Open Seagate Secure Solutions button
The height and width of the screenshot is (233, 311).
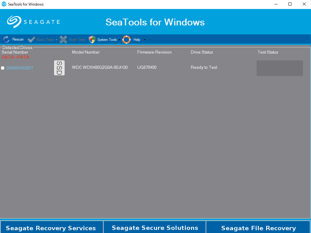pyautogui.click(x=155, y=227)
